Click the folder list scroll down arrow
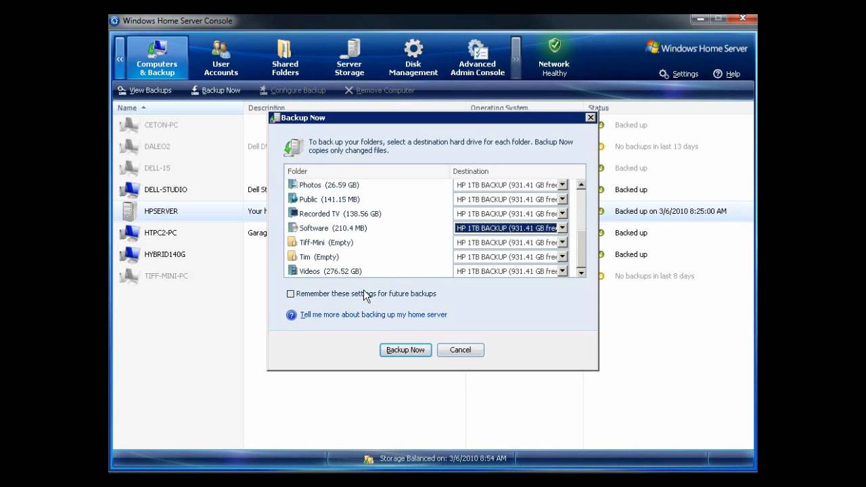The height and width of the screenshot is (487, 866). [x=580, y=271]
